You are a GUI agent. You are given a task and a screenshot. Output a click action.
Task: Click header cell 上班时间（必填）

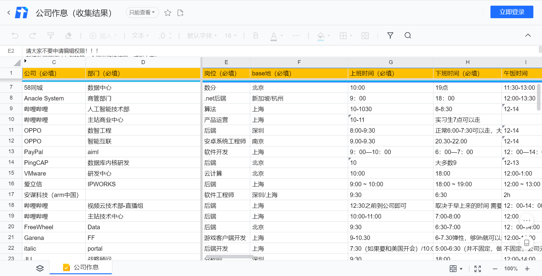point(391,73)
